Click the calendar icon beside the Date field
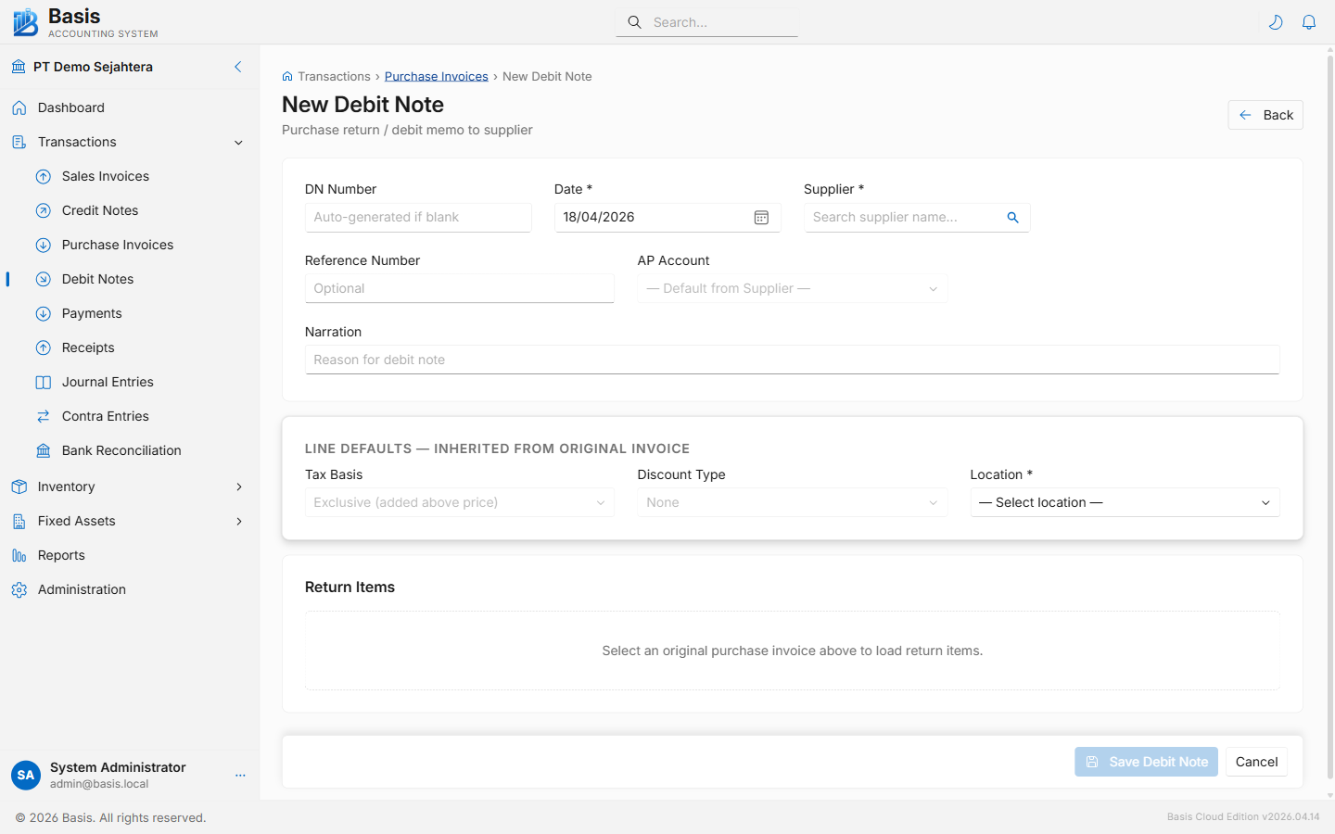 pos(761,217)
